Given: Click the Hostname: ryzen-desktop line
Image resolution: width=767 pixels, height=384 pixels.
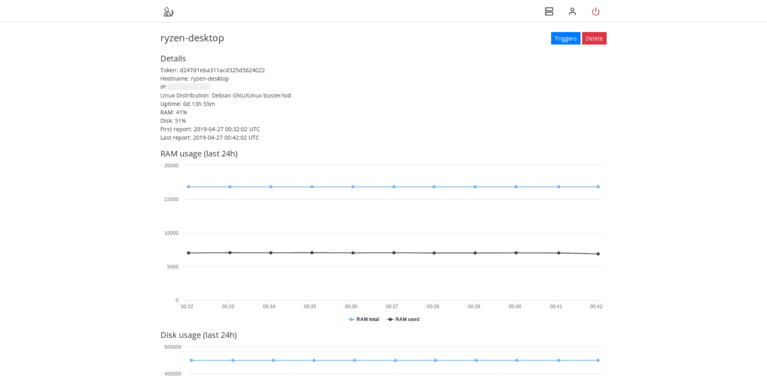Looking at the screenshot, I should coord(195,78).
